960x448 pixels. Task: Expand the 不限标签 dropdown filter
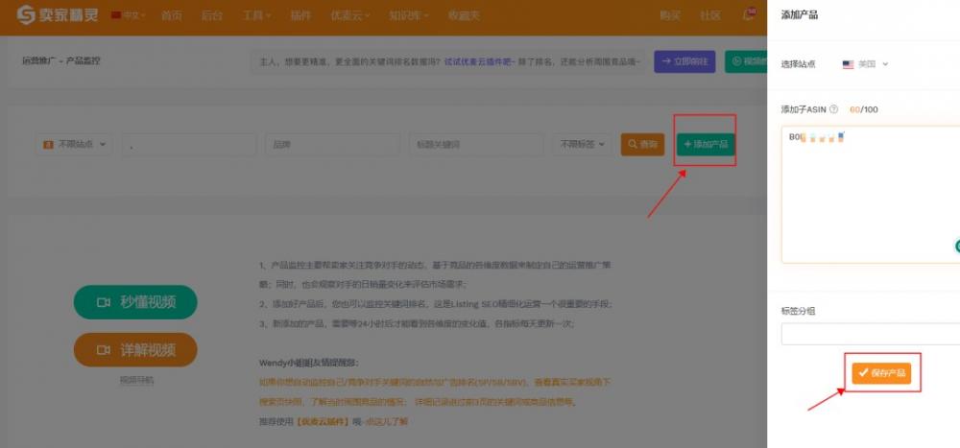click(582, 145)
